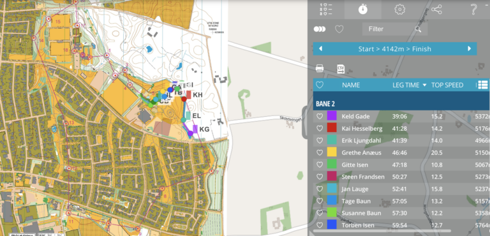Click the TOP SPEED column header
The image size is (490, 236).
pyautogui.click(x=447, y=85)
